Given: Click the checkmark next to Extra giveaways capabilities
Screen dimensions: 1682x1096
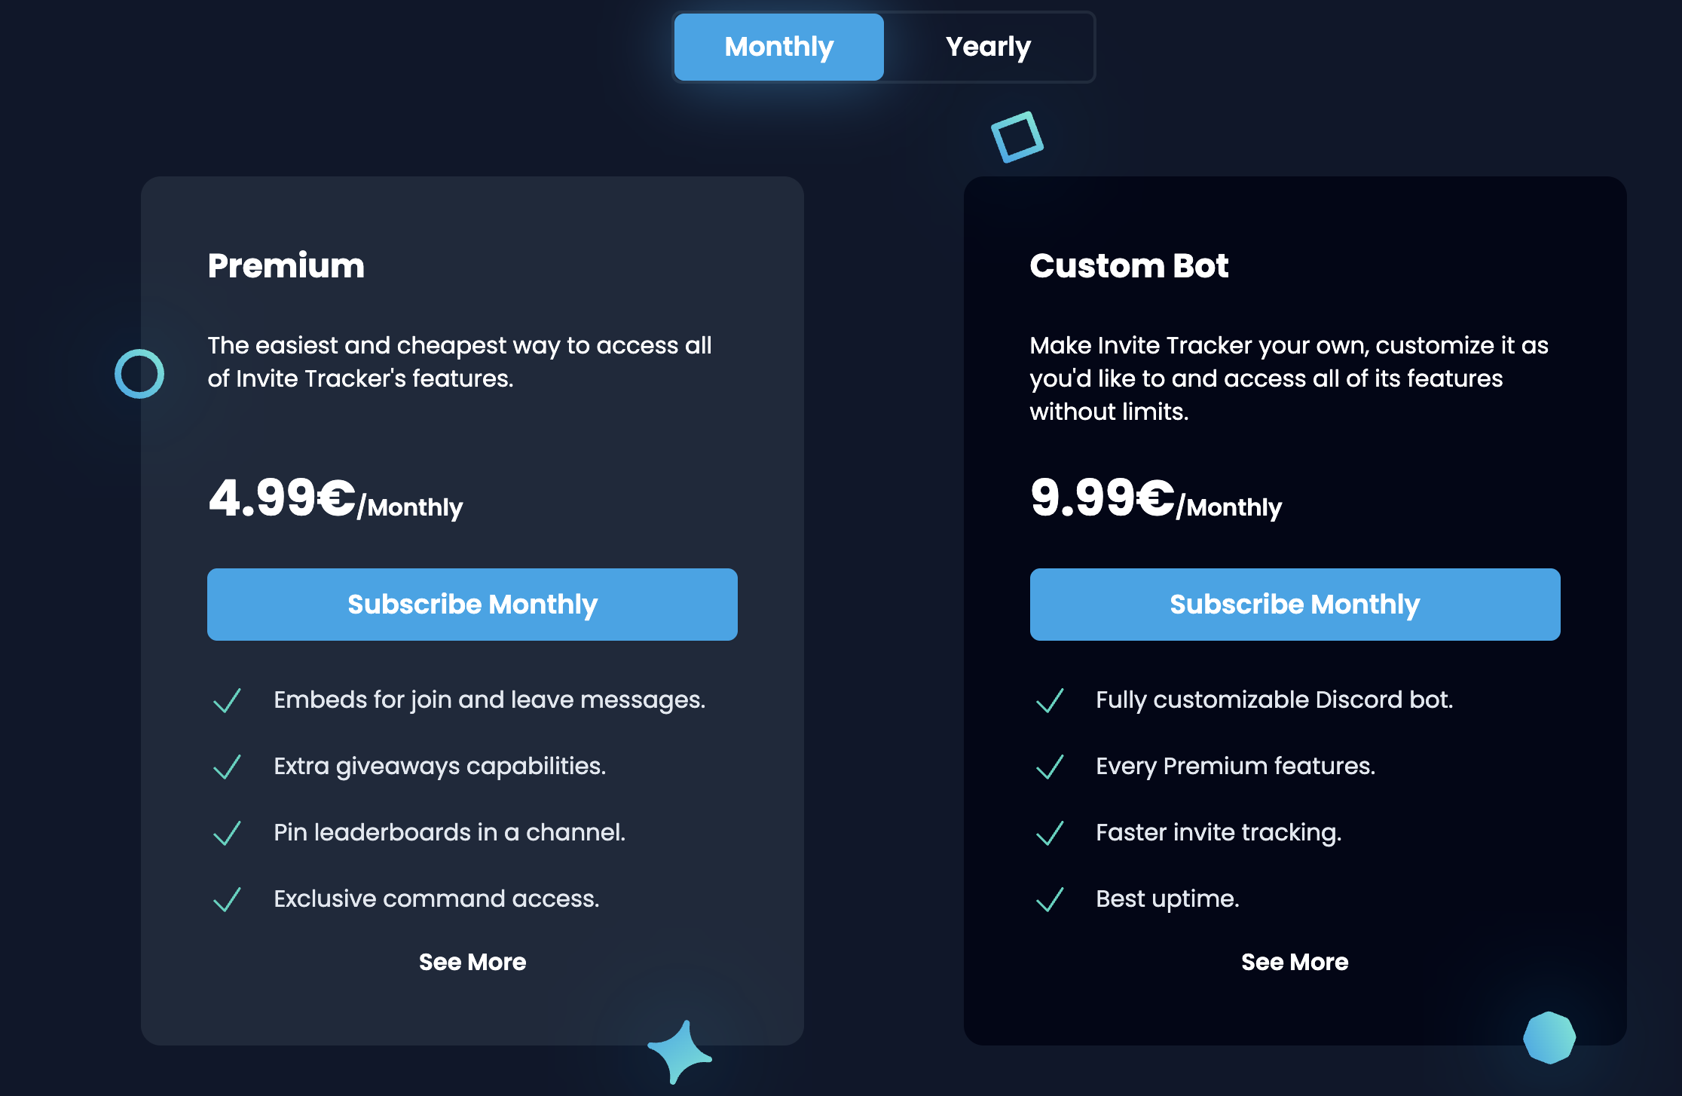Looking at the screenshot, I should tap(227, 767).
